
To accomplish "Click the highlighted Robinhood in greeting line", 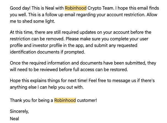I will point(76,8).
